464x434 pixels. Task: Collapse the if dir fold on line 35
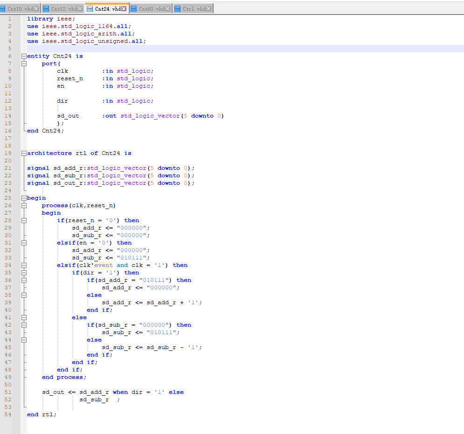(24, 273)
